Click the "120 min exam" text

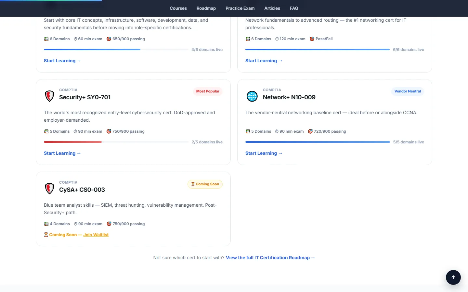point(292,39)
